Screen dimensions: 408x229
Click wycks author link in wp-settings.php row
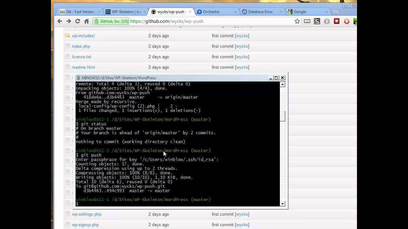click(x=242, y=214)
